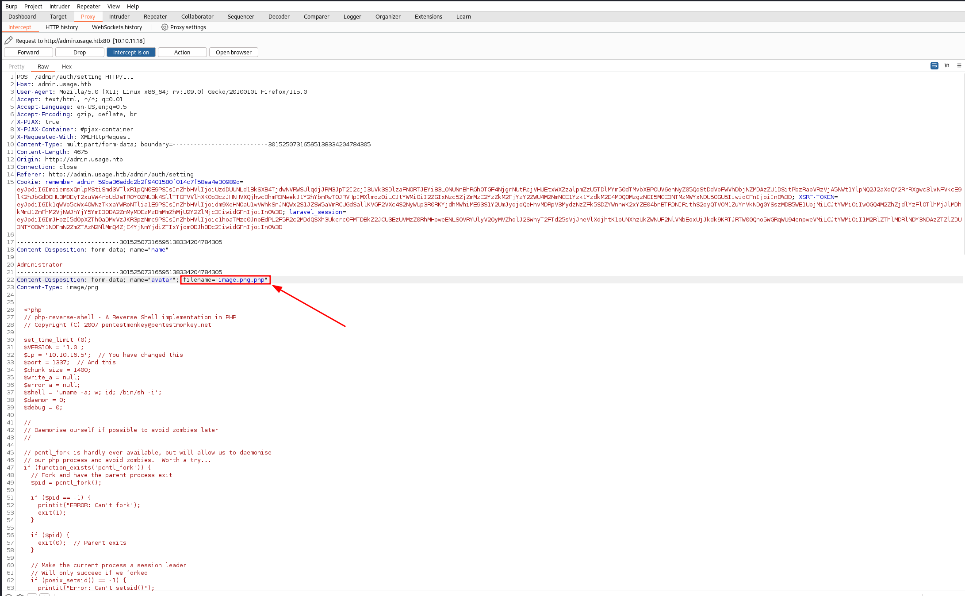
Task: Click the Origin: http://admin.usage.htb line
Action: [70, 159]
